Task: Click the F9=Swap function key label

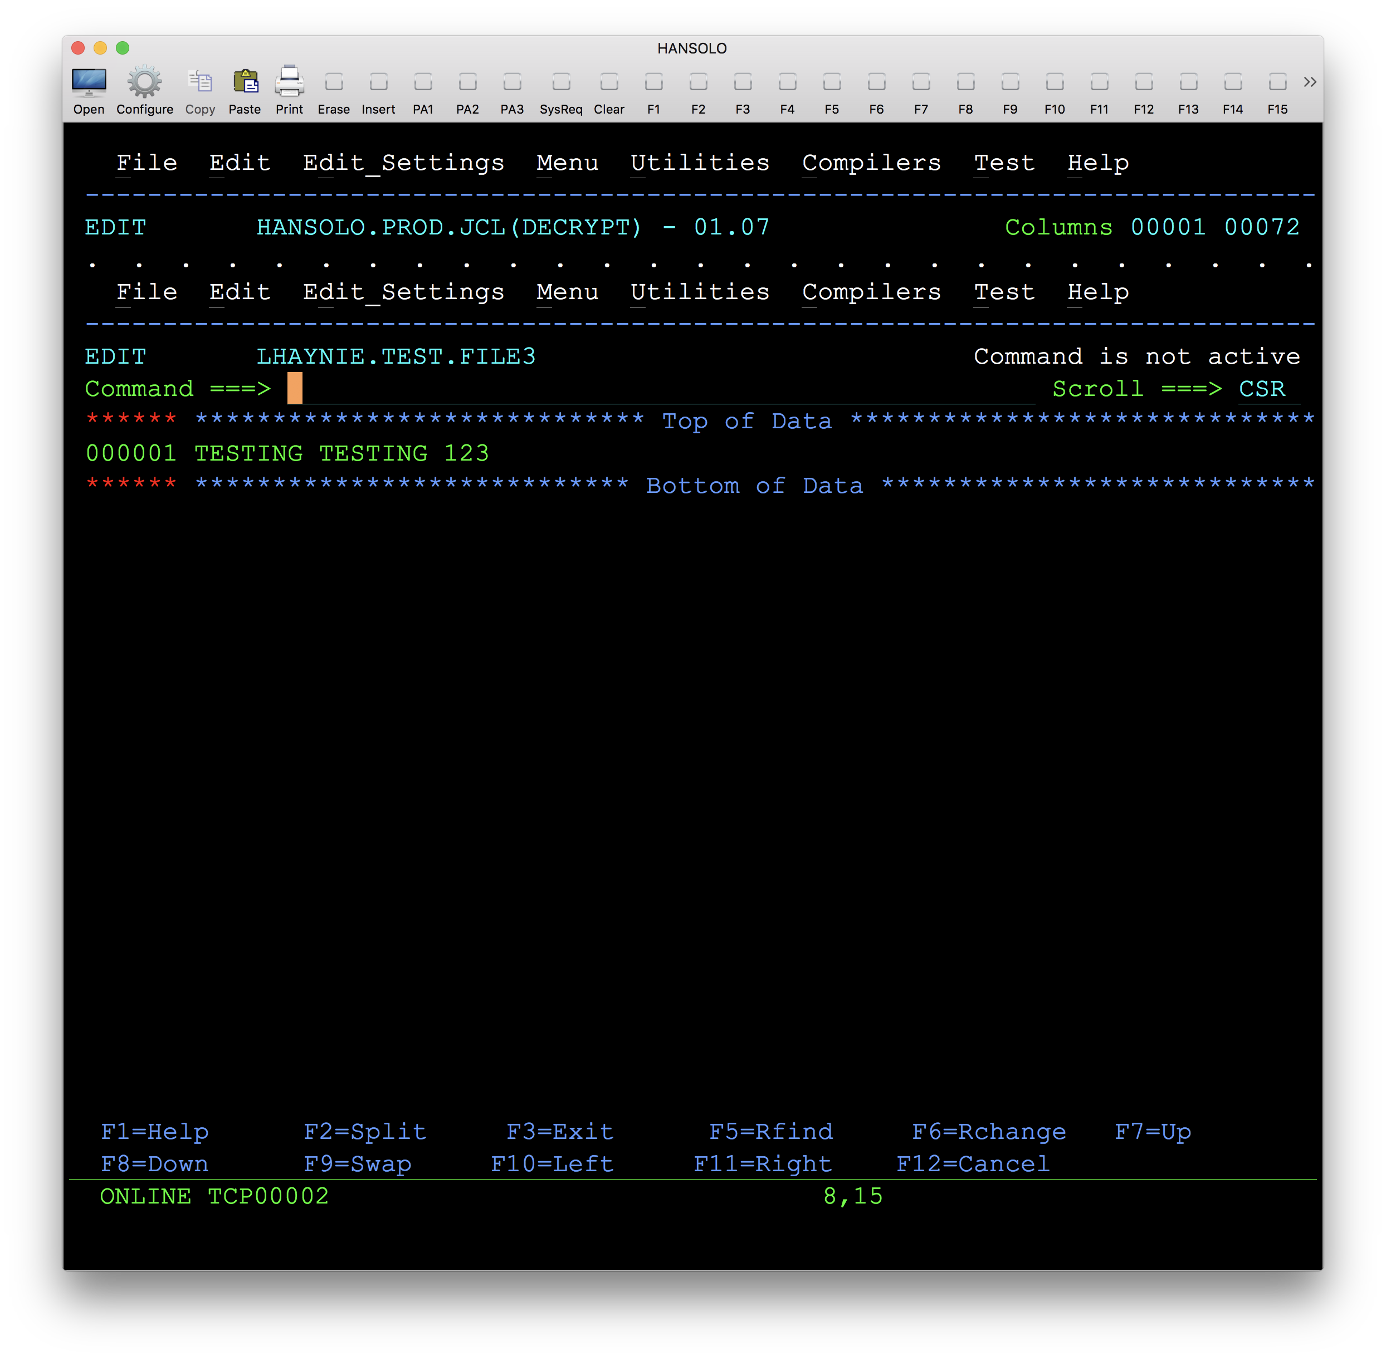Action: click(x=357, y=1163)
